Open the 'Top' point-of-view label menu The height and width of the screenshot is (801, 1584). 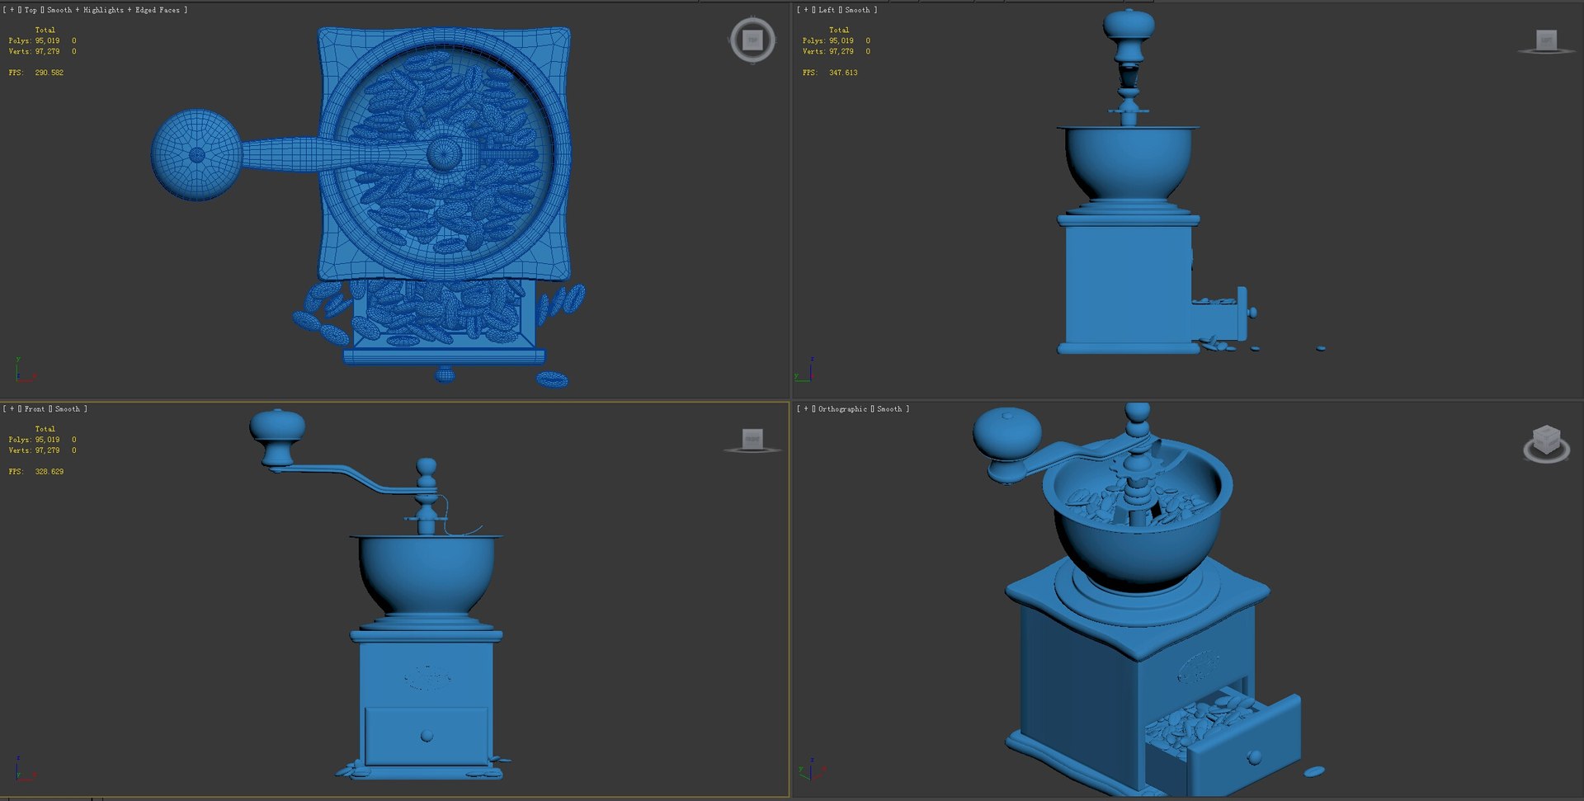point(31,10)
